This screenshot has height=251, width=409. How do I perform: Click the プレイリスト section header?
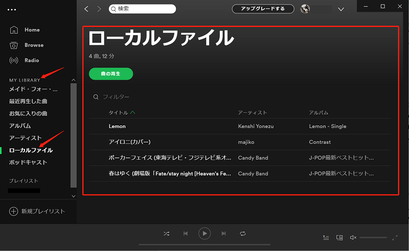[24, 181]
